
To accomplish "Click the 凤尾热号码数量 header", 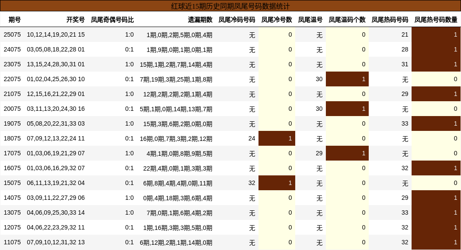I will (x=436, y=20).
